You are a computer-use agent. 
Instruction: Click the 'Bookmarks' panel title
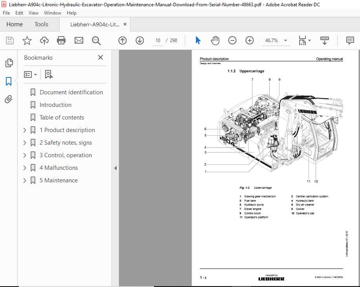coord(38,58)
